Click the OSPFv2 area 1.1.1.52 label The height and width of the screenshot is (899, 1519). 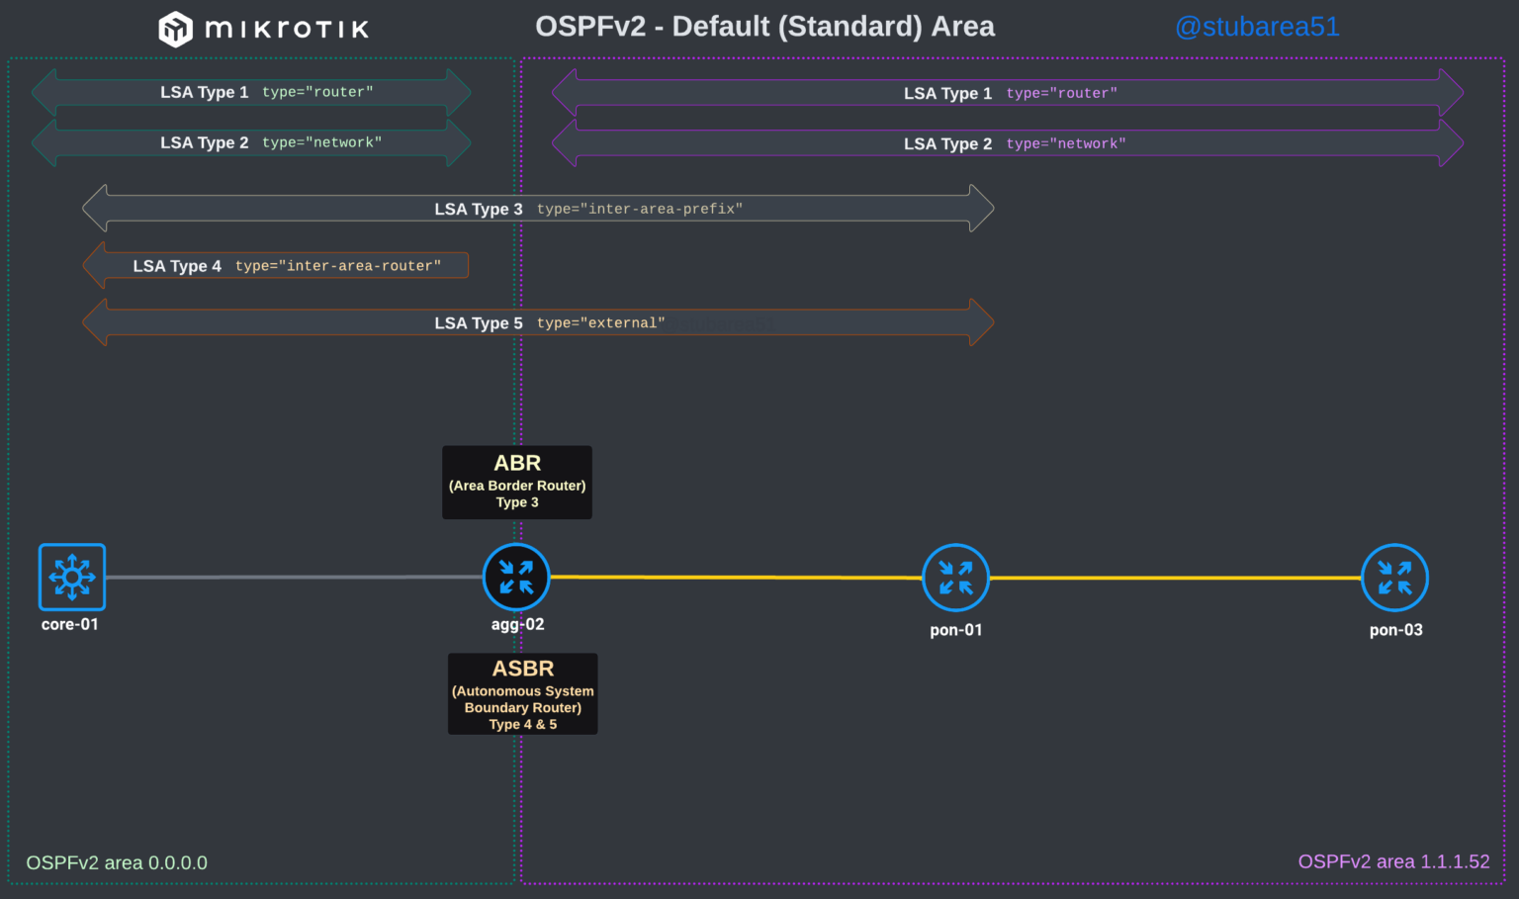click(x=1393, y=861)
